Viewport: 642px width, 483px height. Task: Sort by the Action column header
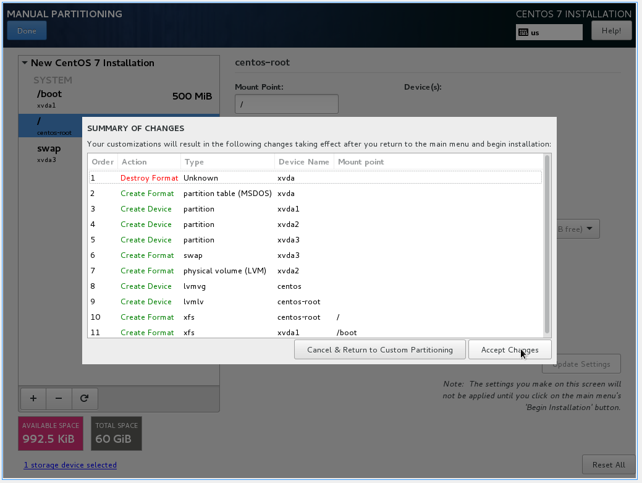(148, 162)
